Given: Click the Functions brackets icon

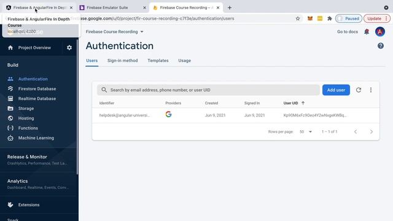Looking at the screenshot, I should [x=10, y=128].
